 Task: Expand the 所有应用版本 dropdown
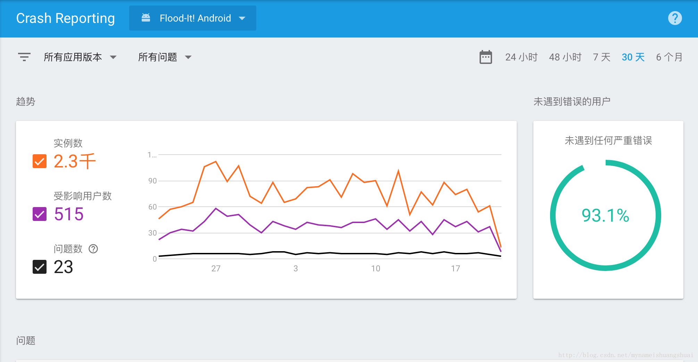coord(80,57)
